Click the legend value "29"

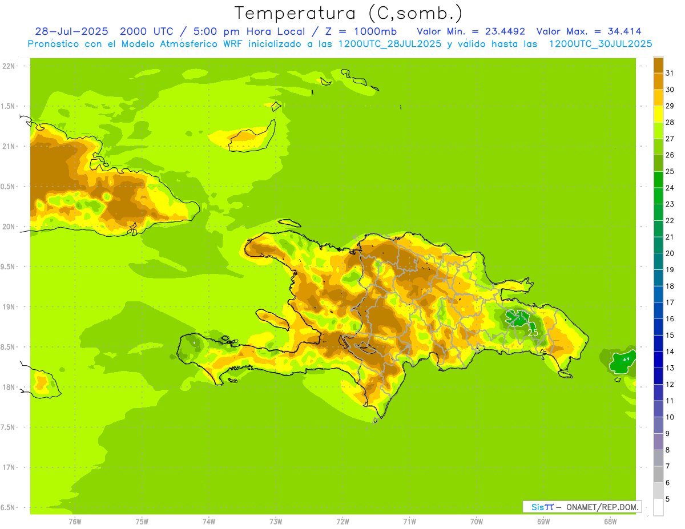pos(670,106)
